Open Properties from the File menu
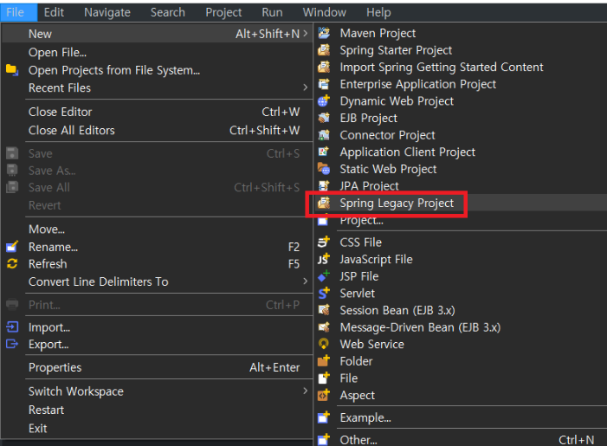Screen dimensions: 607x446 157,367
